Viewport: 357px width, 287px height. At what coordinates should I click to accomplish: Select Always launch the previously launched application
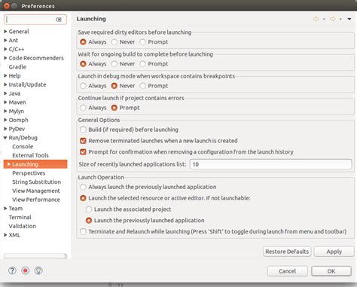click(83, 187)
